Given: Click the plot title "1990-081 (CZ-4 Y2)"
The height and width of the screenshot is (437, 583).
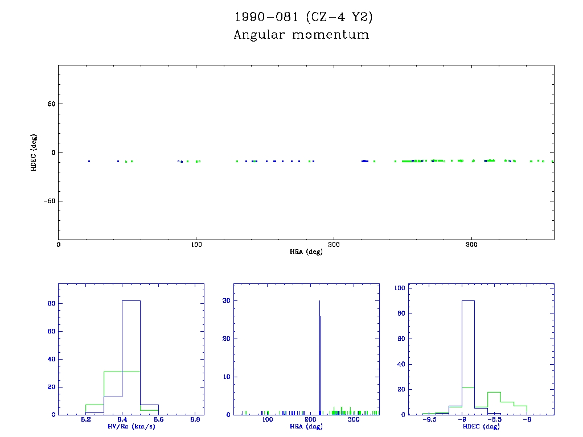Looking at the screenshot, I should 303,17.
